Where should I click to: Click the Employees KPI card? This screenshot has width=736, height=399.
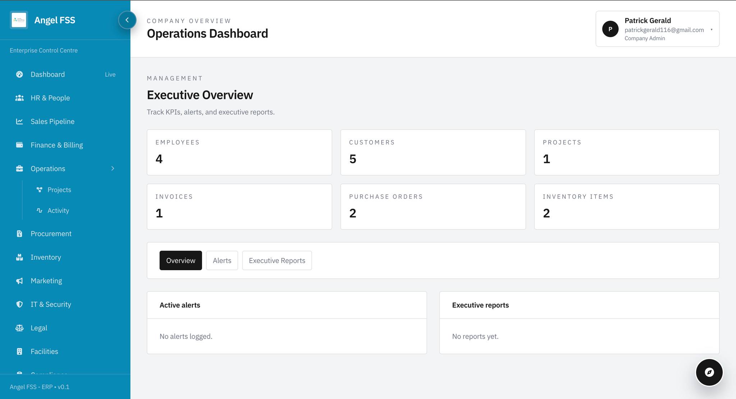239,153
